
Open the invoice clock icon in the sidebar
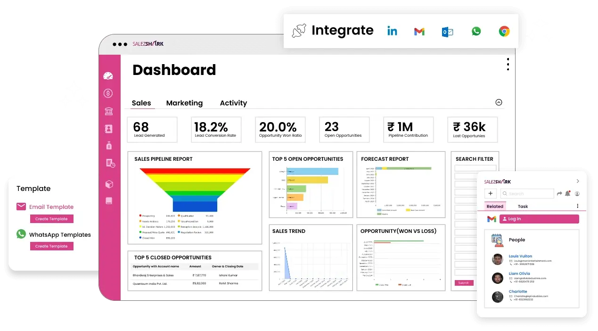coord(110,163)
